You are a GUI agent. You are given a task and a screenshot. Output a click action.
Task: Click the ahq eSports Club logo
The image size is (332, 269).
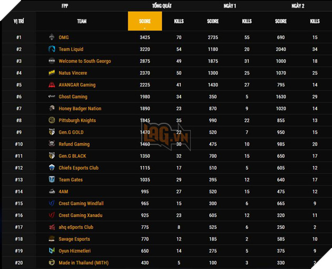(x=52, y=227)
